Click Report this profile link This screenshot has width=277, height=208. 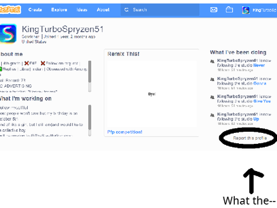point(250,138)
